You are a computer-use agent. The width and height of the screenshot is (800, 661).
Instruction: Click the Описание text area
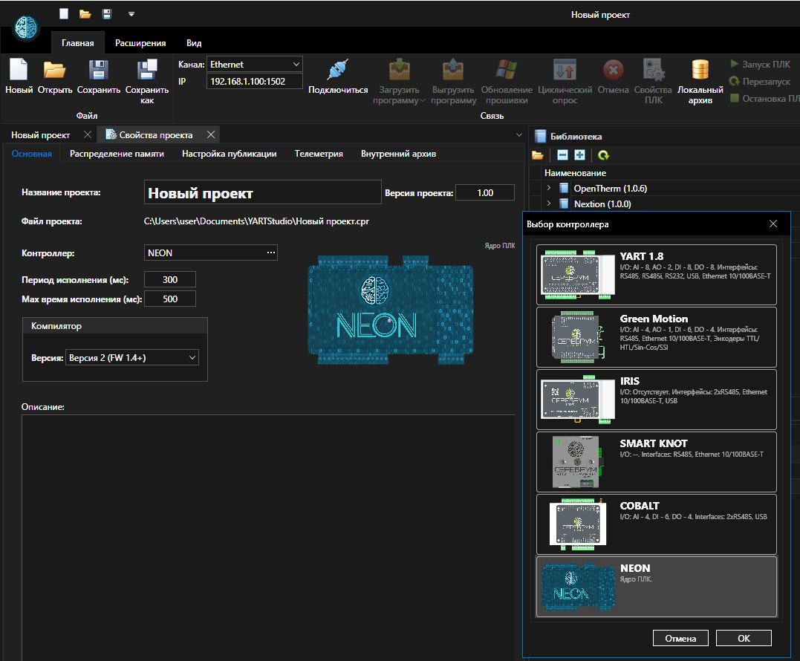tap(268, 538)
